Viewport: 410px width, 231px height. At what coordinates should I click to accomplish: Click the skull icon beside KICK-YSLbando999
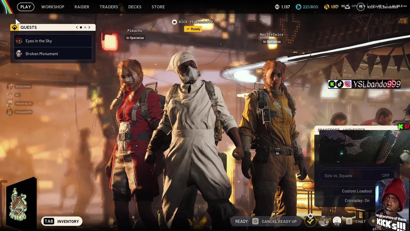tap(174, 22)
